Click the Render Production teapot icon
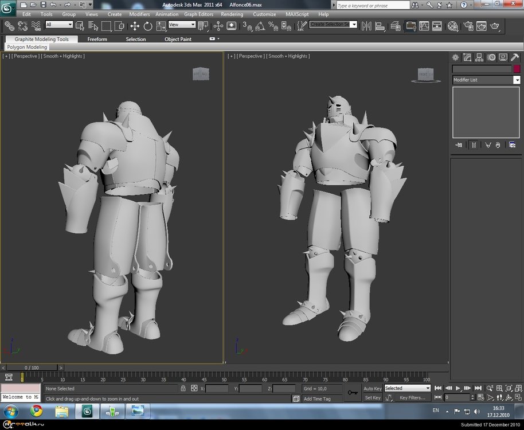Image resolution: width=524 pixels, height=430 pixels. click(495, 26)
